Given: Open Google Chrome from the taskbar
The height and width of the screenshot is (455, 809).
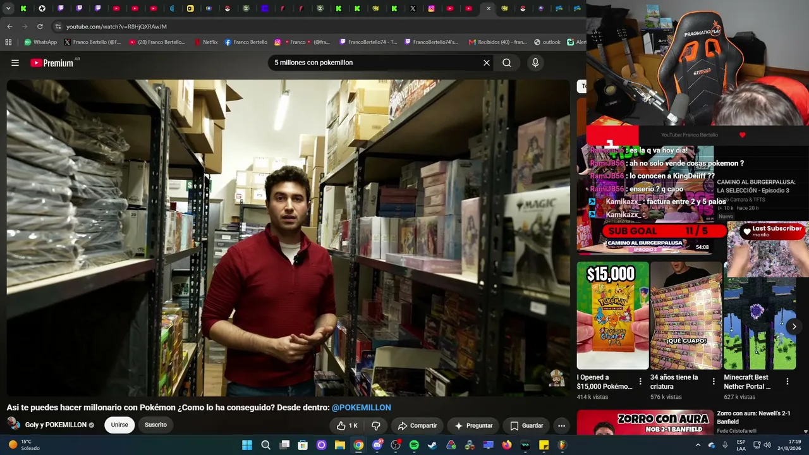Looking at the screenshot, I should click(358, 445).
